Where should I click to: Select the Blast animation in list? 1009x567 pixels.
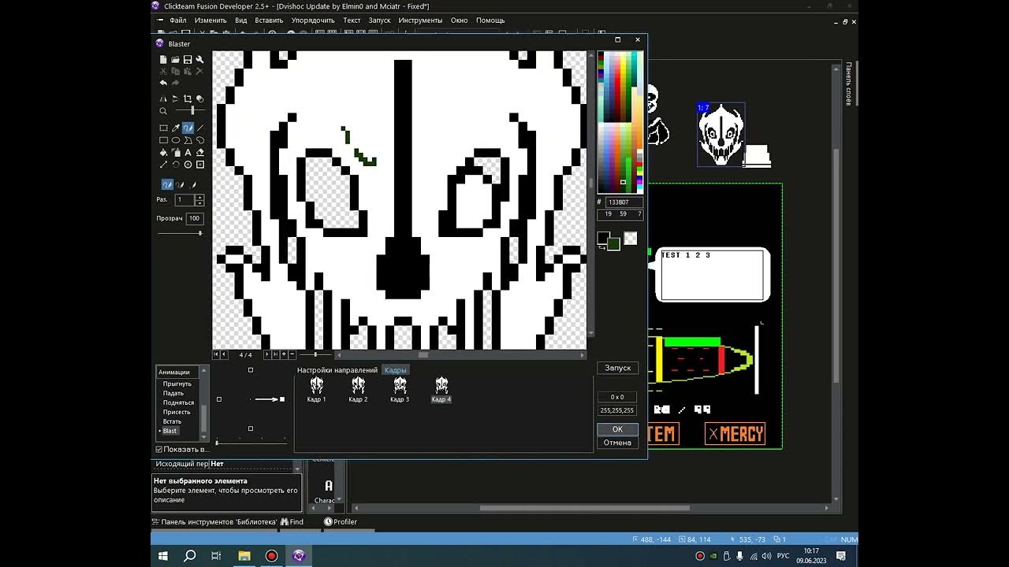pos(169,431)
